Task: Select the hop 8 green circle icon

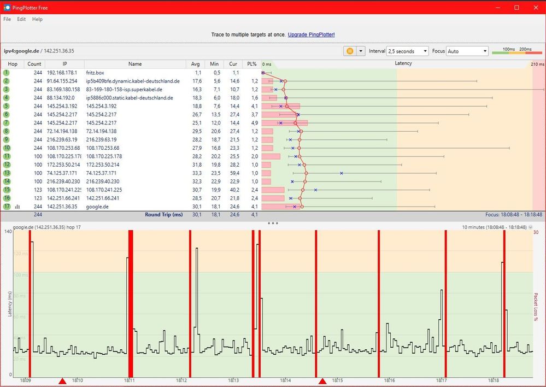Action: (x=7, y=131)
